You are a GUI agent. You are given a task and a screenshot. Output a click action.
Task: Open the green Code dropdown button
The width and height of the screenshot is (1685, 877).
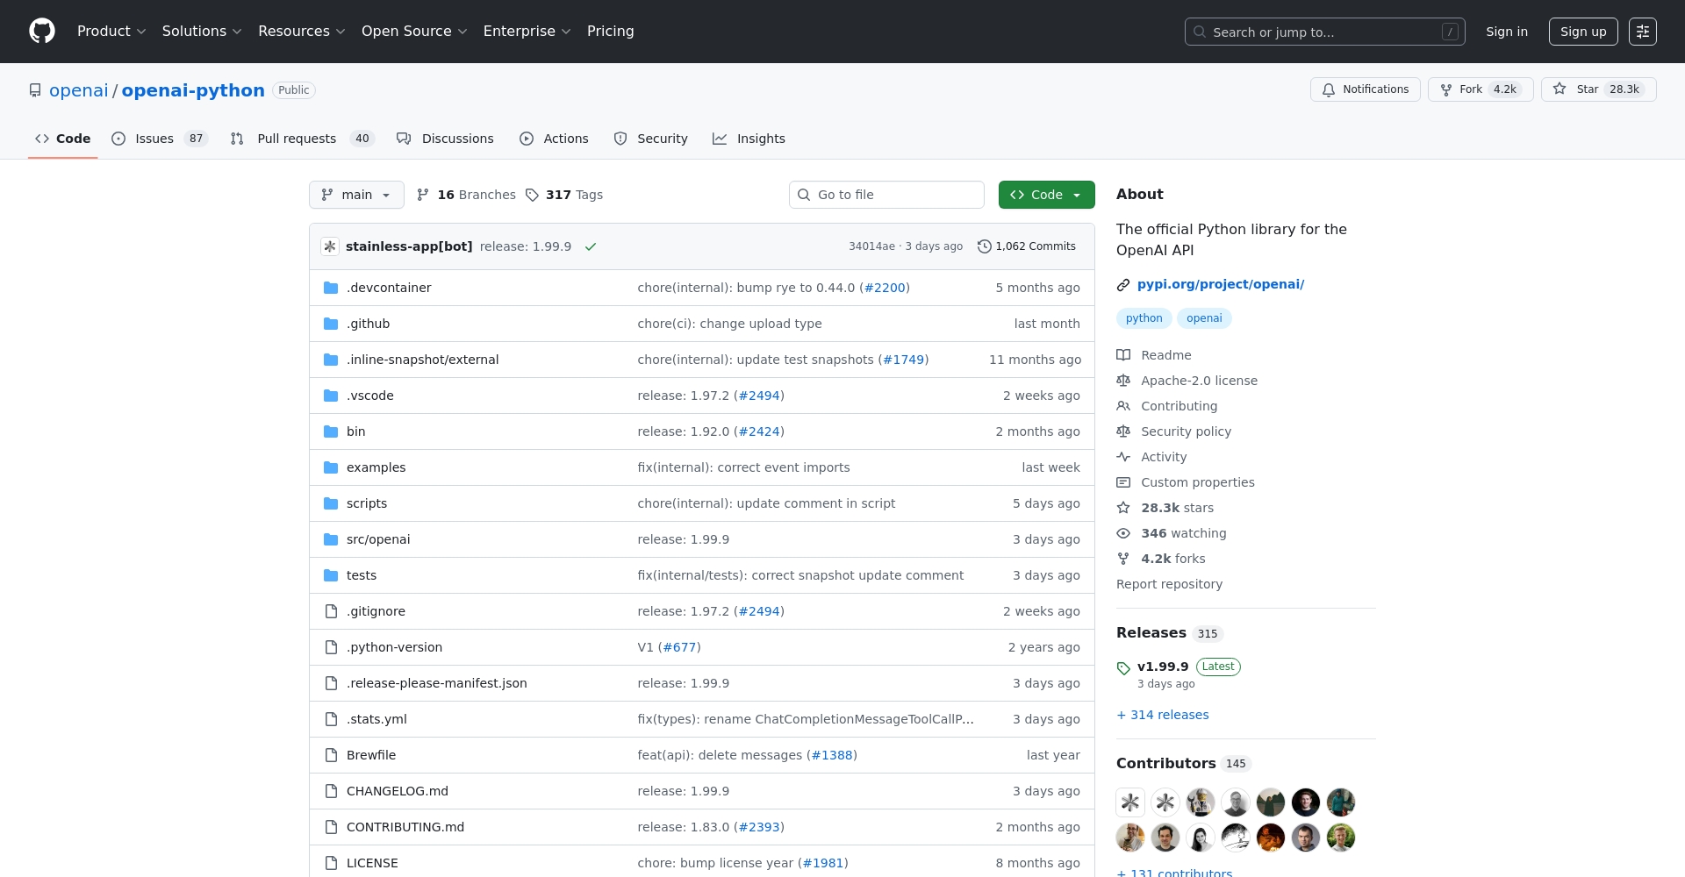(x=1046, y=195)
